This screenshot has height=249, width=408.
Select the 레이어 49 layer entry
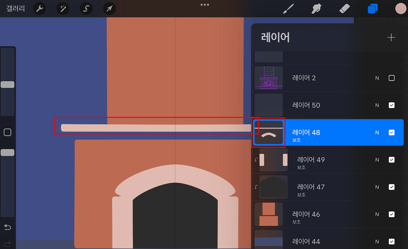tap(311, 160)
